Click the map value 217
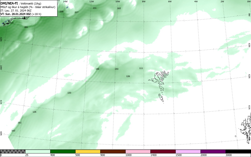 click(77, 12)
